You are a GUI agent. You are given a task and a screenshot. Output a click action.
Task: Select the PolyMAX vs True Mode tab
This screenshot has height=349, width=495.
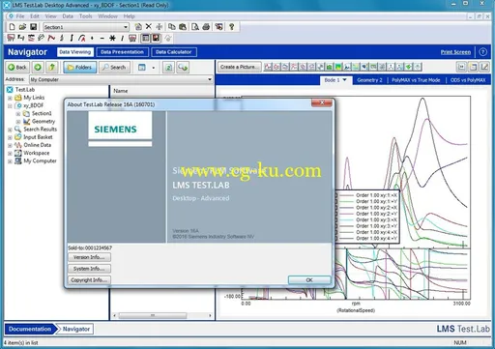coord(416,80)
